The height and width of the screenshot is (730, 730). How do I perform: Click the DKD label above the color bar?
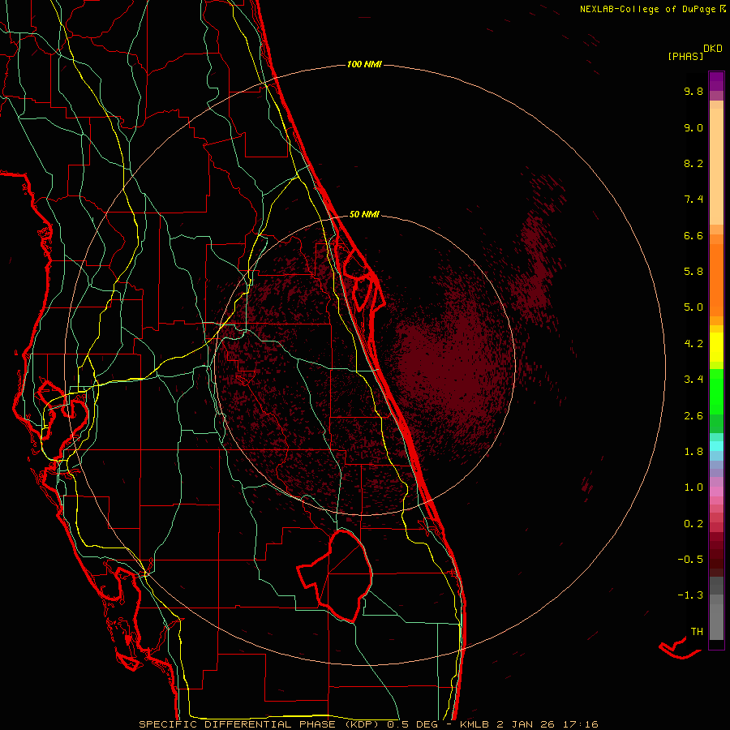[713, 49]
